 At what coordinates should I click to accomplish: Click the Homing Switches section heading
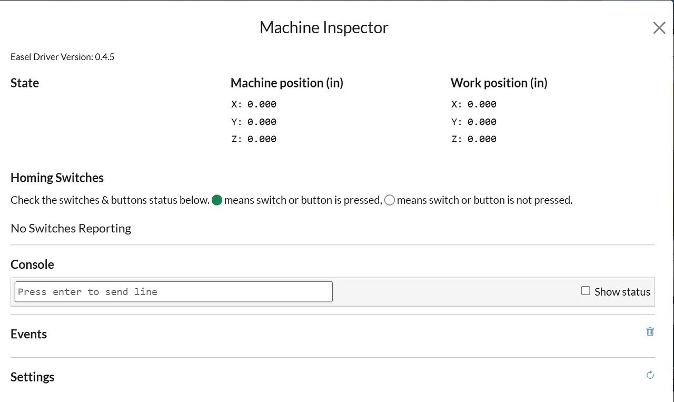pos(57,178)
